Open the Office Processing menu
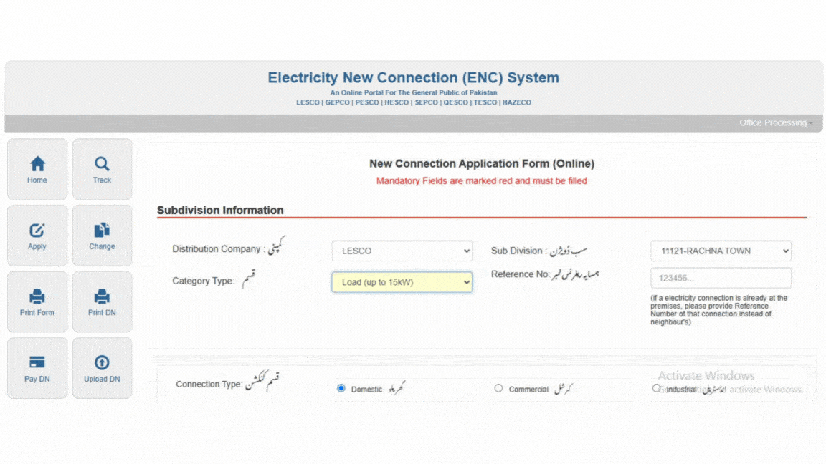This screenshot has height=464, width=826. [x=776, y=122]
